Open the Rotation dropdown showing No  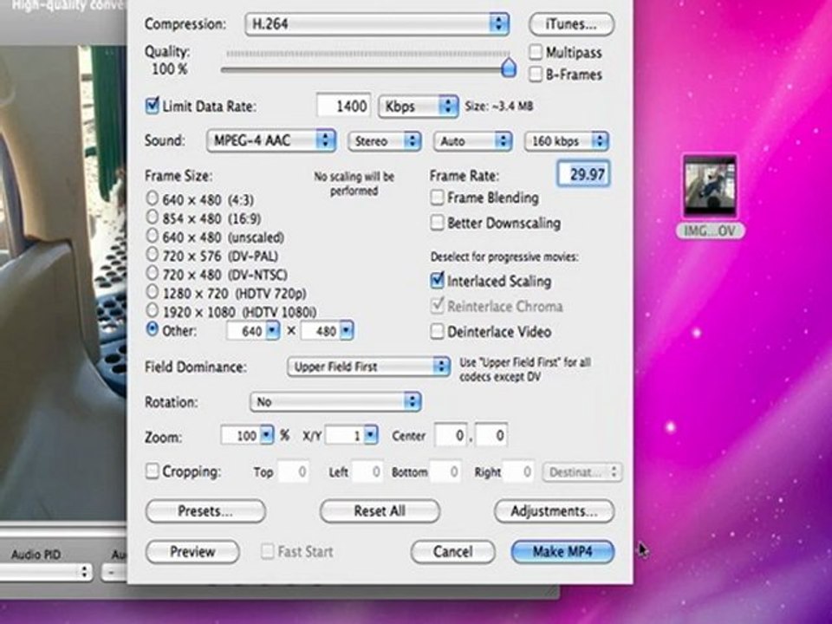(x=335, y=401)
